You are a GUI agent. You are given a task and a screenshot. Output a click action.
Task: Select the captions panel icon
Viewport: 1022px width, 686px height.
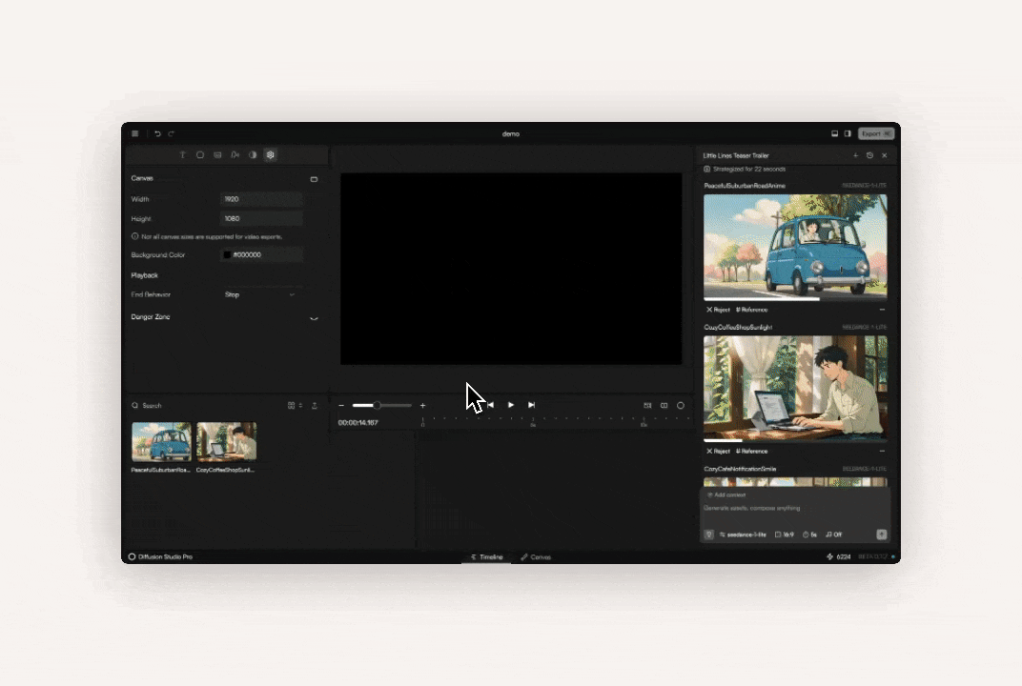tap(217, 155)
